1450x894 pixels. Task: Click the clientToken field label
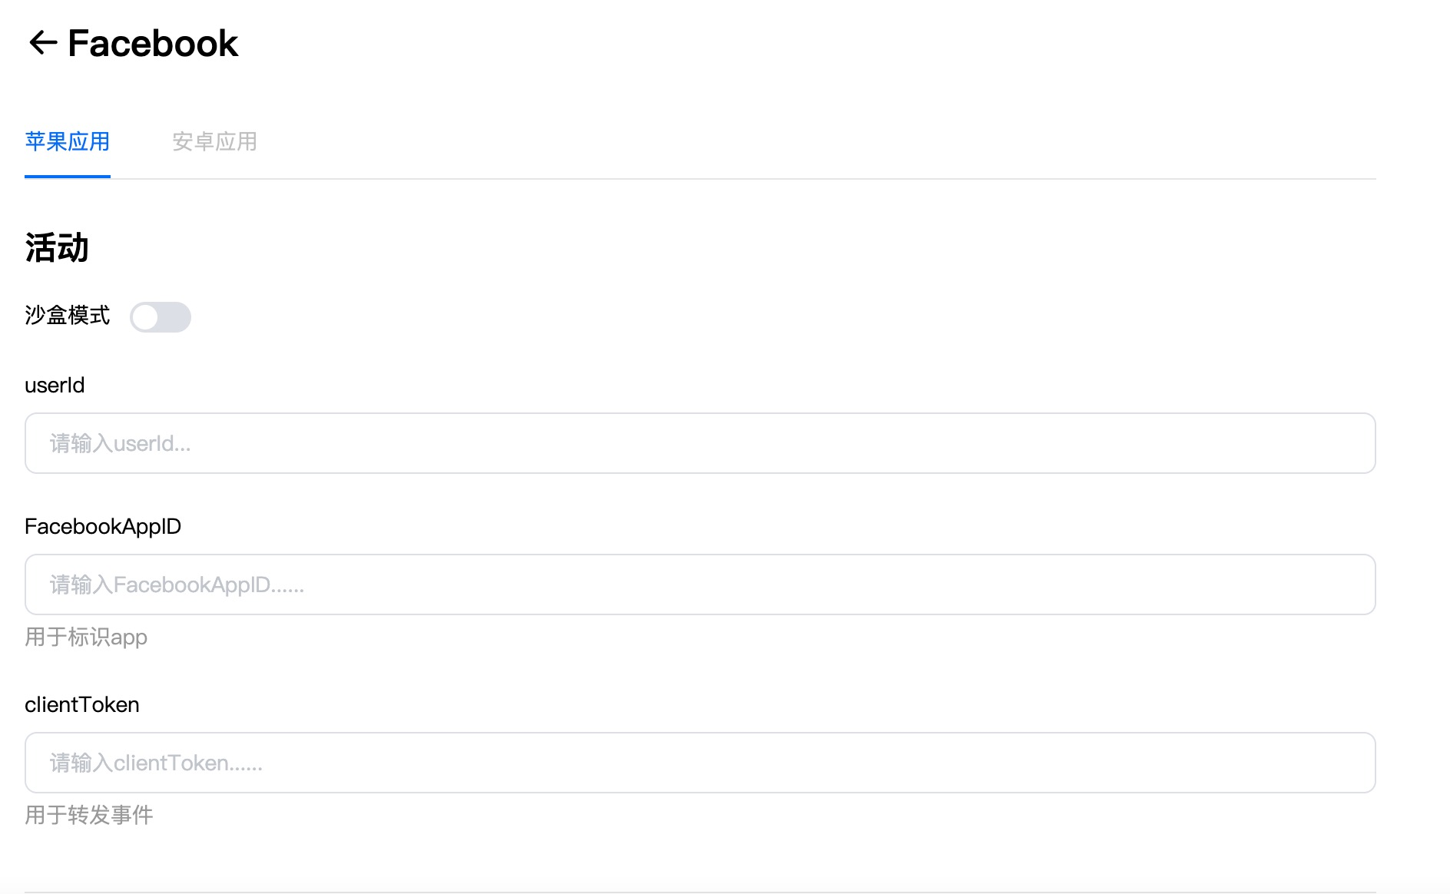click(x=82, y=704)
